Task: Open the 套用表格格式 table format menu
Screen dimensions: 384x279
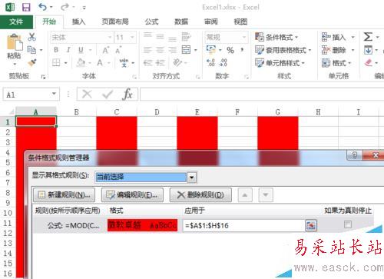Action: point(283,50)
